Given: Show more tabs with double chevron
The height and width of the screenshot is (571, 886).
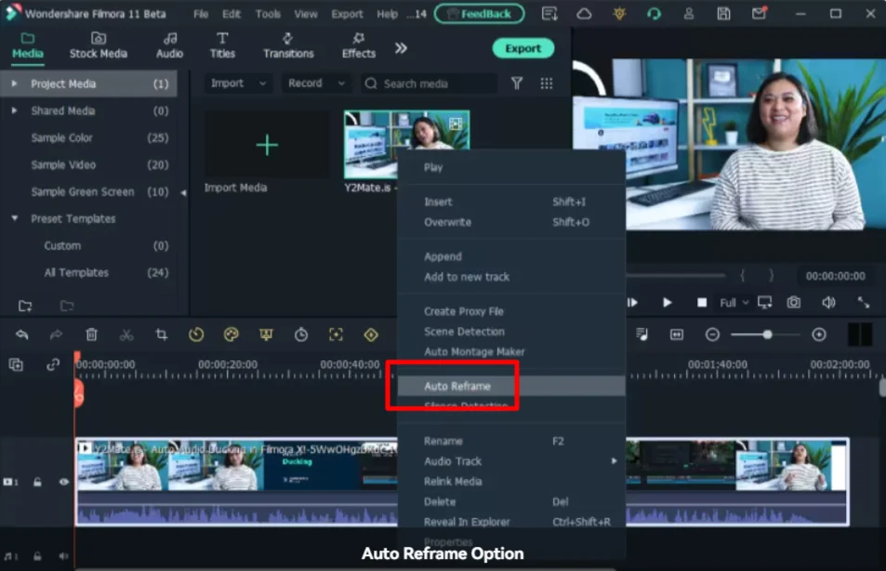Looking at the screenshot, I should [x=401, y=48].
